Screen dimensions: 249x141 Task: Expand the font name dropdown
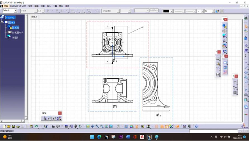point(35,11)
